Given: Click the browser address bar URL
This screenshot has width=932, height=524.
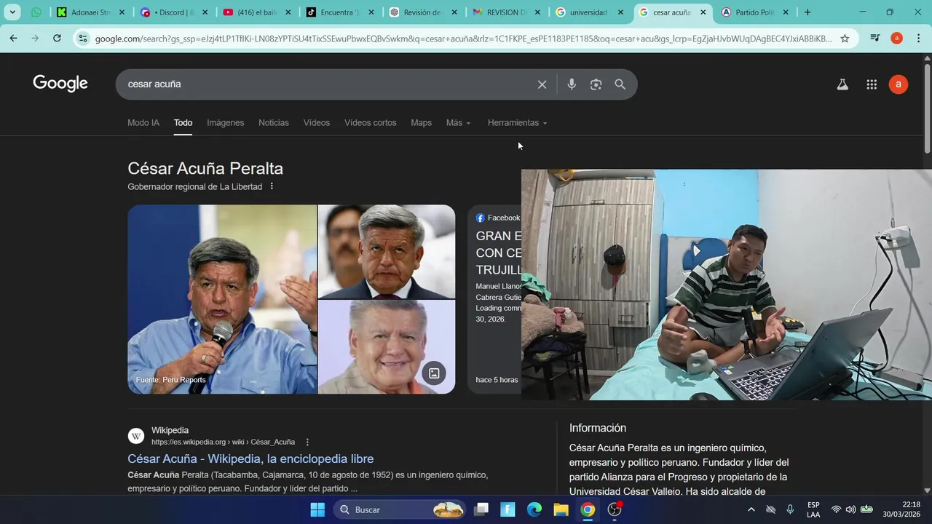Looking at the screenshot, I should (463, 39).
